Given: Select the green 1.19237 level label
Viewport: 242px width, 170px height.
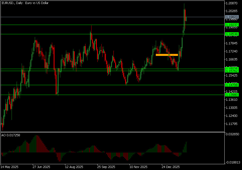Looking at the screenshot, I should point(232,25).
